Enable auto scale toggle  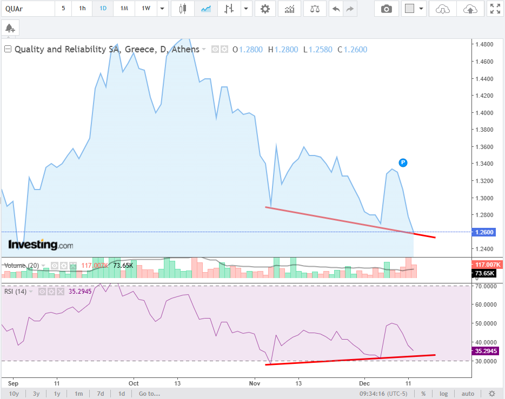468,394
